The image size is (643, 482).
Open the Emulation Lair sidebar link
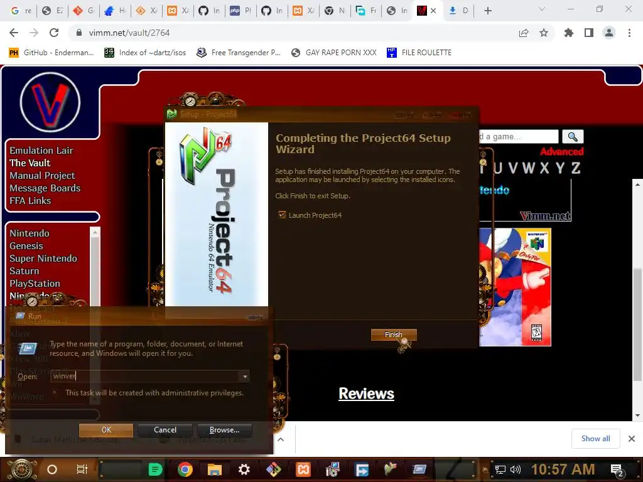41,151
